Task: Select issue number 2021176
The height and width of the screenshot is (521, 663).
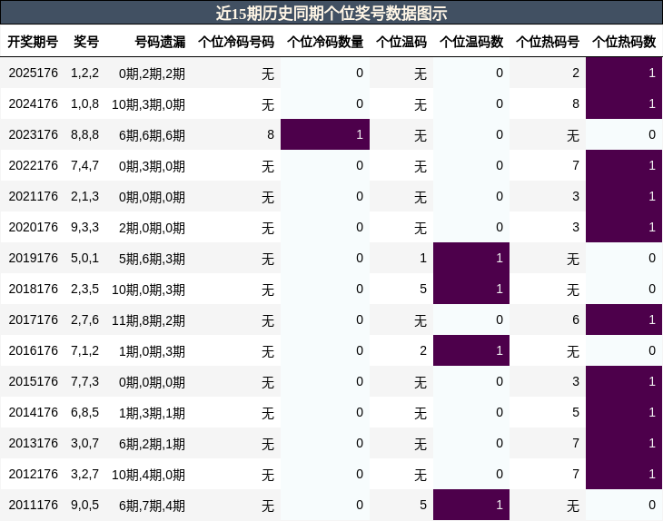Action: coord(33,196)
